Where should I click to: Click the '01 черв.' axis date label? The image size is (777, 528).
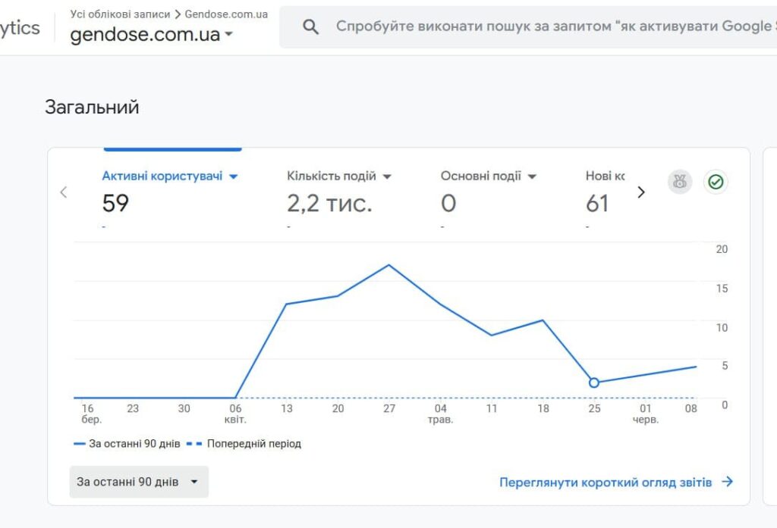pyautogui.click(x=646, y=414)
